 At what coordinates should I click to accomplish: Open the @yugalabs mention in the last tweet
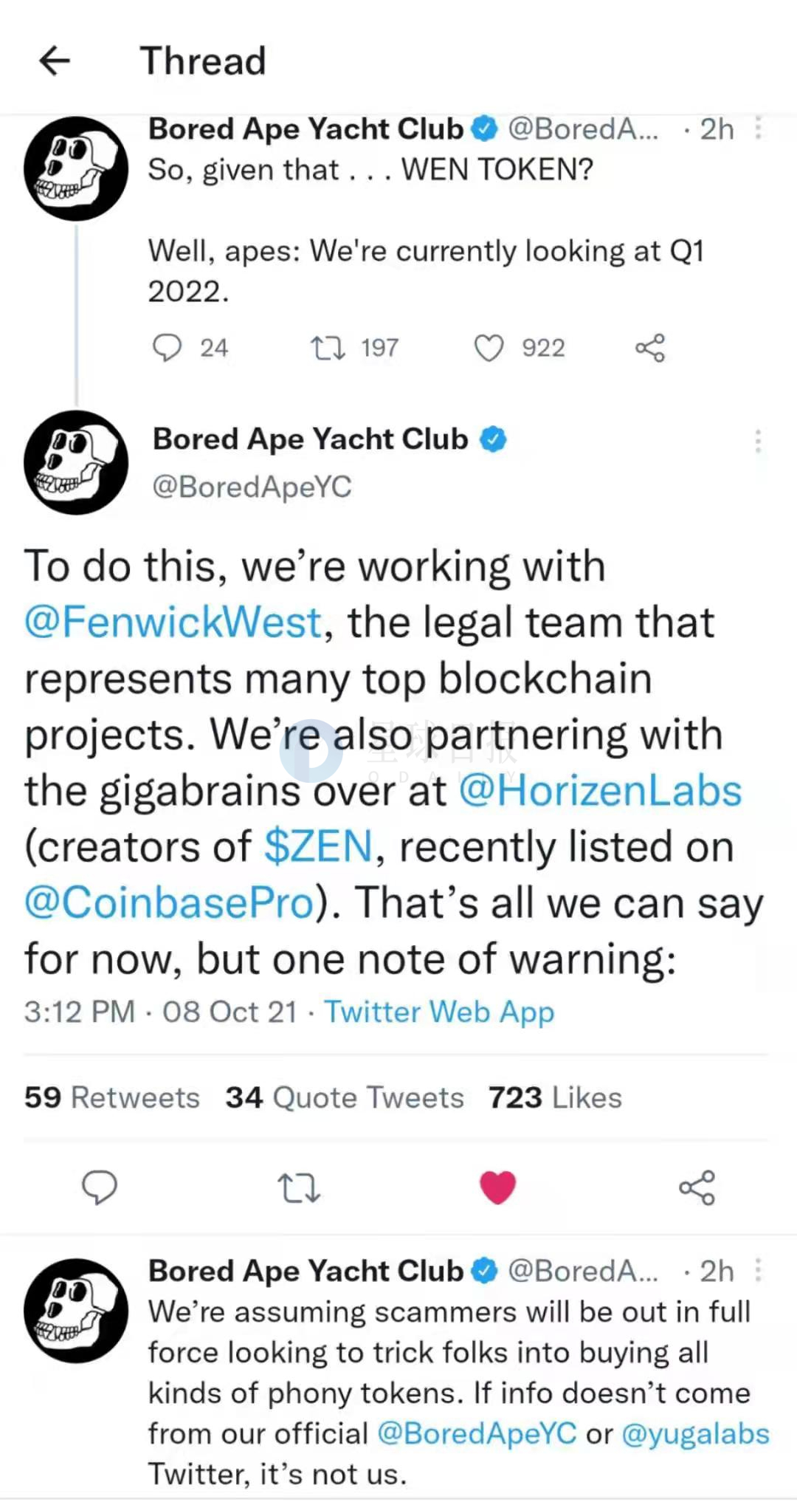point(696,1433)
